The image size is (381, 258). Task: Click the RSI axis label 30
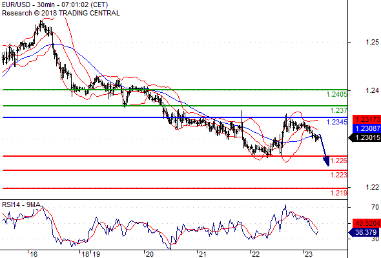pyautogui.click(x=375, y=239)
